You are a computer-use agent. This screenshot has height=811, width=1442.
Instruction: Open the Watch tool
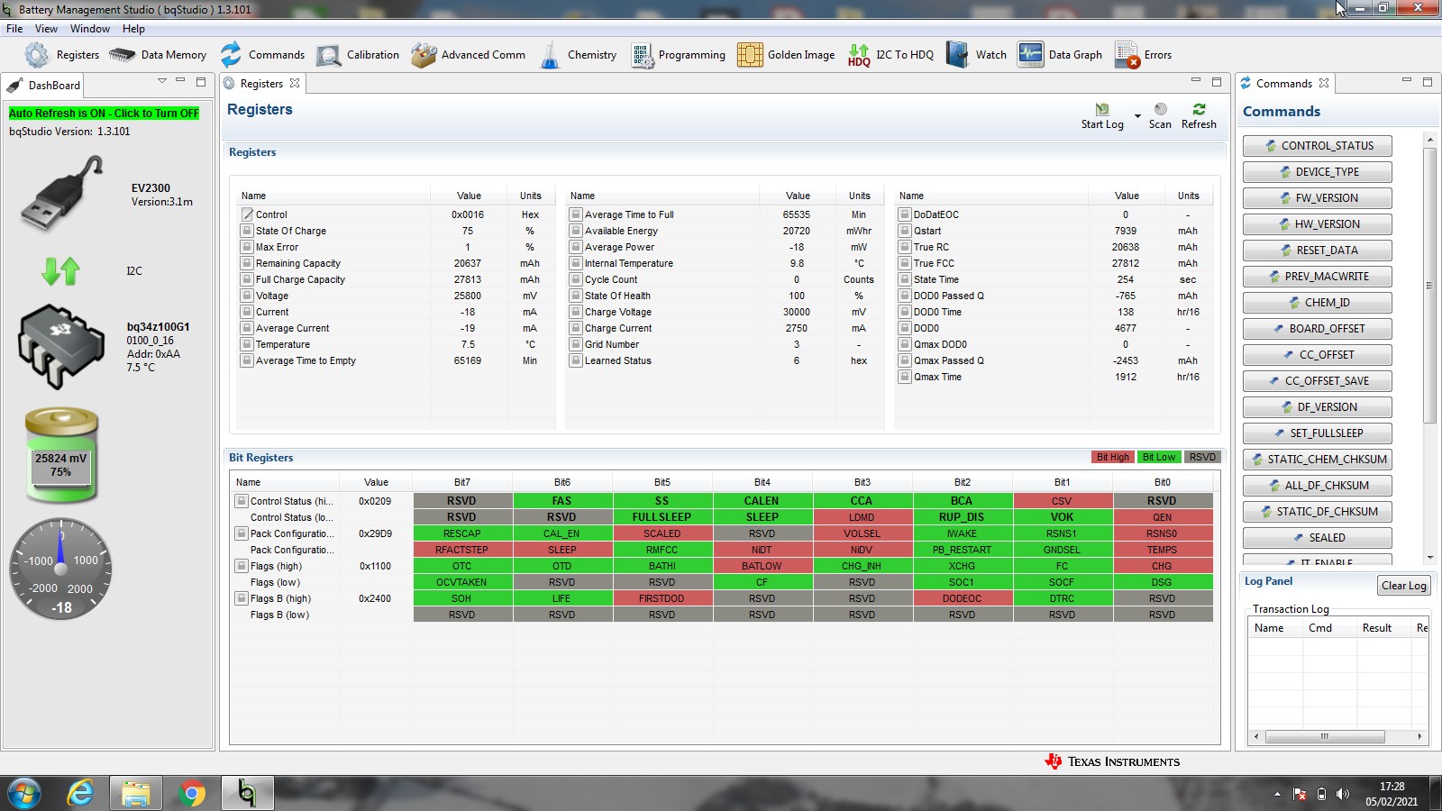976,55
